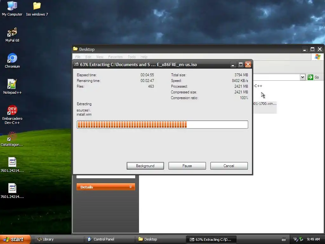Image resolution: width=325 pixels, height=244 pixels.
Task: Click the Start button
Action: [15, 239]
